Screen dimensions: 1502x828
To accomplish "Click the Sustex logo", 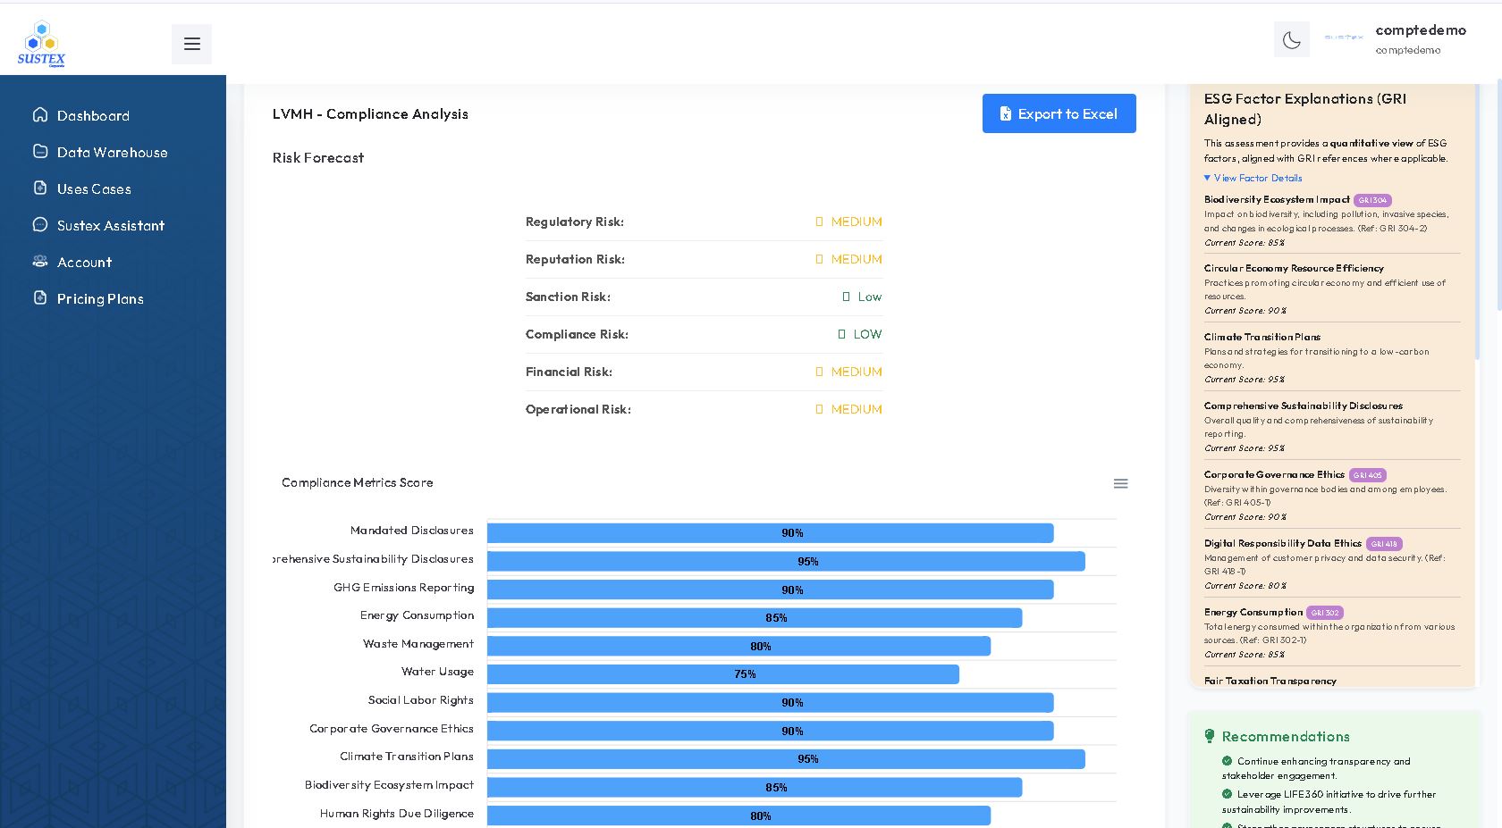I will 41,44.
